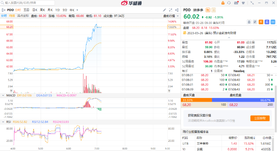Click the light blue minus watchlist button
Image resolution: width=277 pixels, height=151 pixels.
point(273,22)
